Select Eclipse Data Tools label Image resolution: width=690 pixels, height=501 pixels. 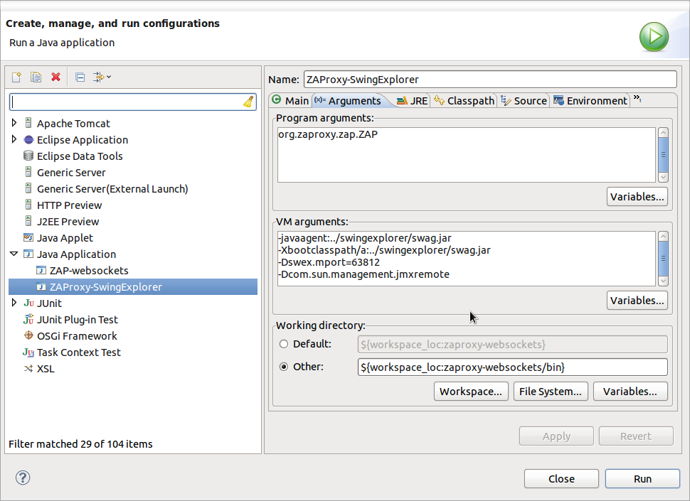[80, 156]
